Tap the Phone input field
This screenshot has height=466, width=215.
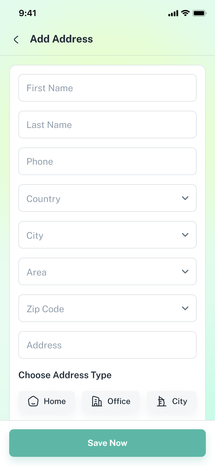click(107, 161)
